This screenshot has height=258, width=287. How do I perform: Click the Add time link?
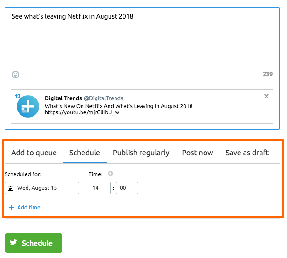pos(29,208)
